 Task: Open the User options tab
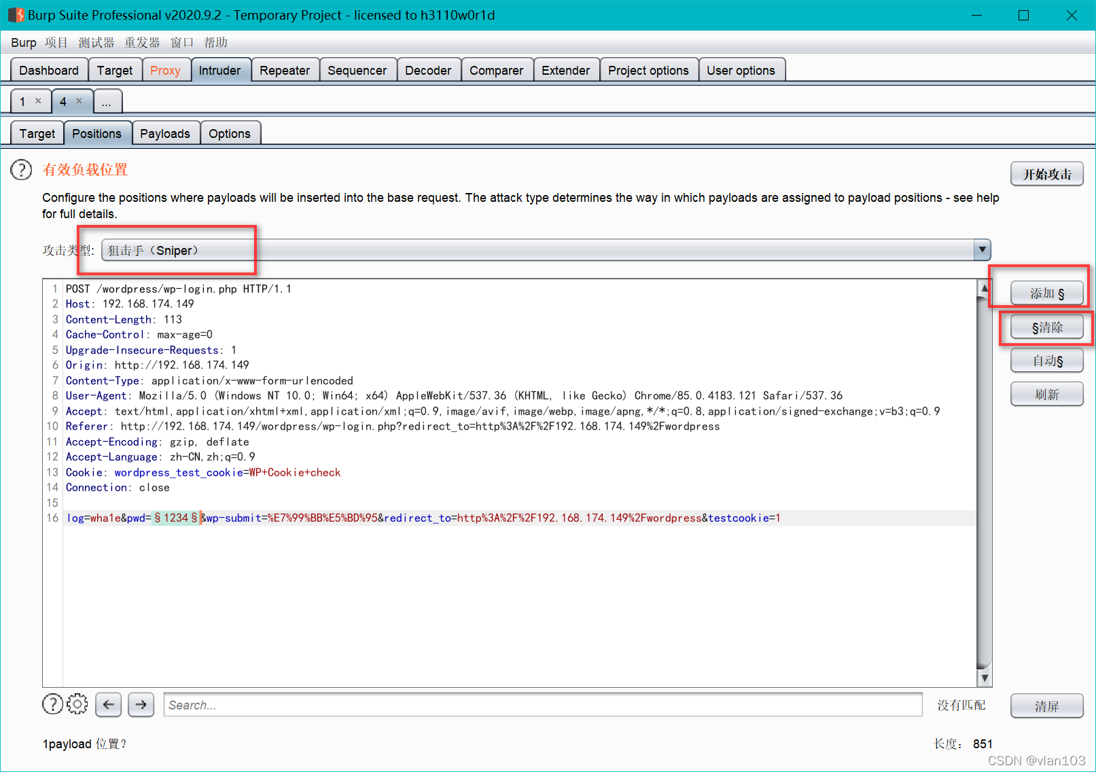[x=741, y=71]
